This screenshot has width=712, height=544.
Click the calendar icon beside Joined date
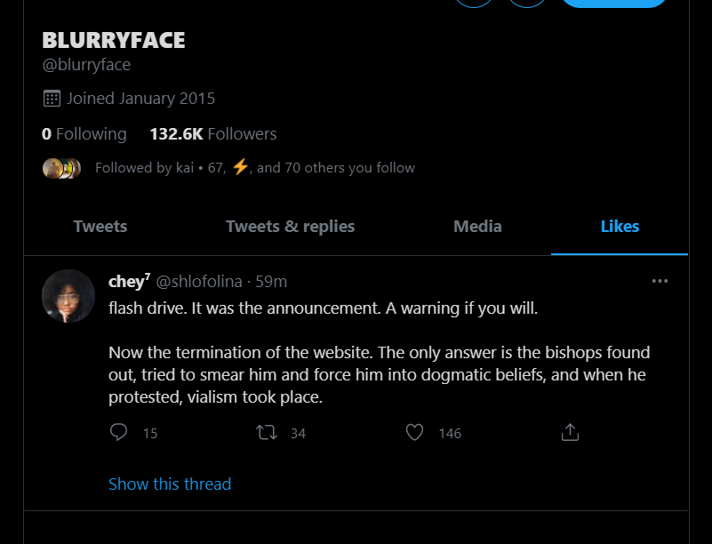(52, 98)
